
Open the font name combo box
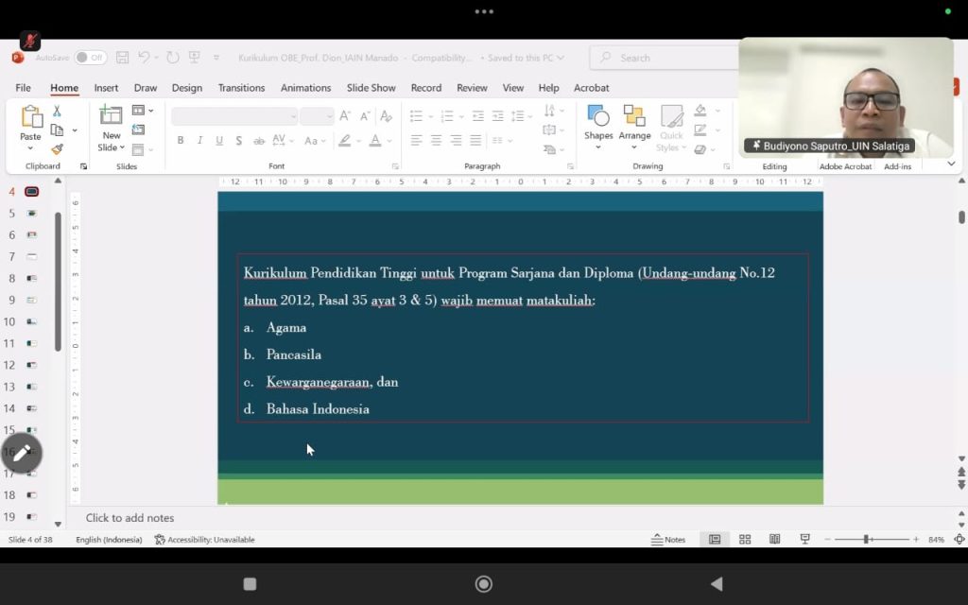(233, 116)
